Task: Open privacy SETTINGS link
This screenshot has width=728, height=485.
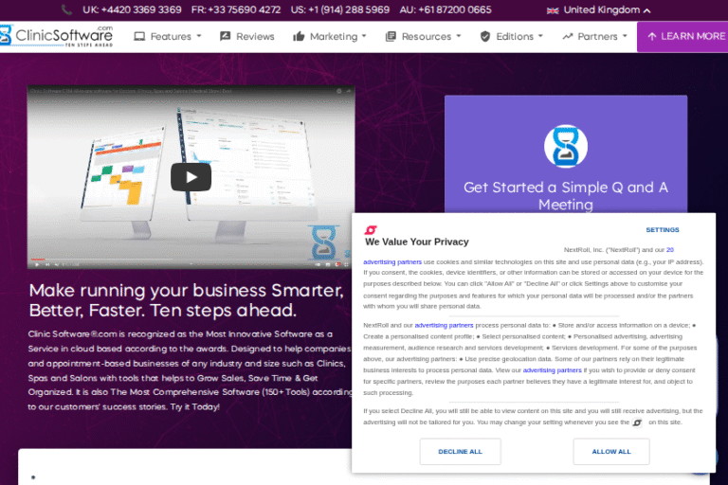Action: (662, 230)
